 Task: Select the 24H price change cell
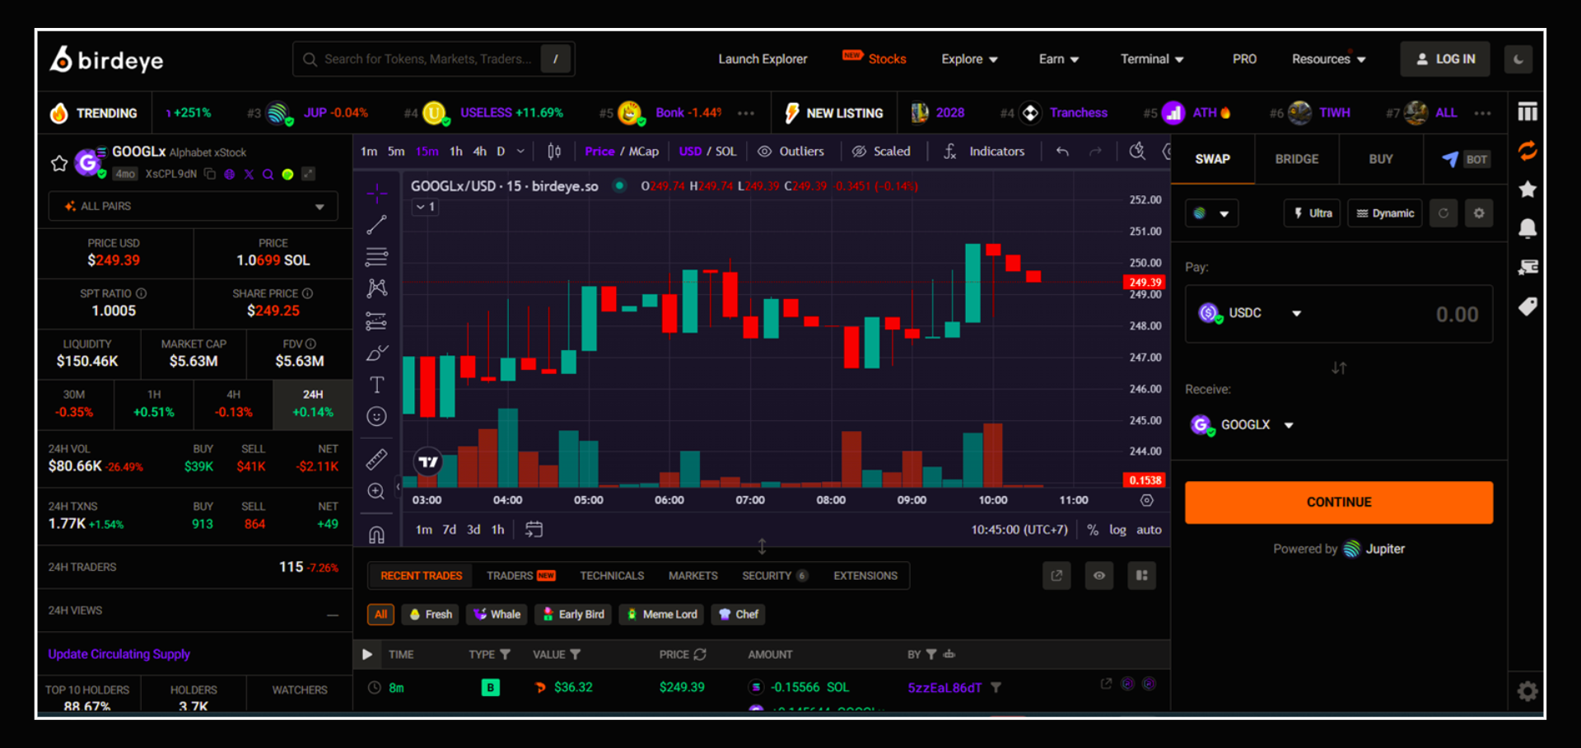[313, 404]
